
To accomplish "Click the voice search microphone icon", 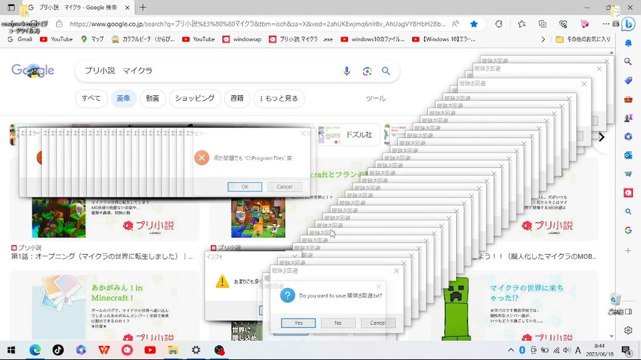I will (x=347, y=71).
